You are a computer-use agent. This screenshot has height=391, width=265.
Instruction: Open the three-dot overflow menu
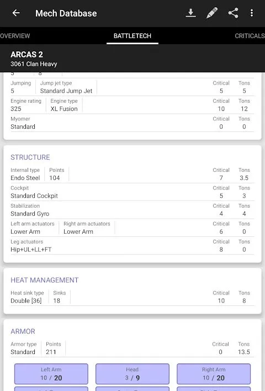point(252,13)
